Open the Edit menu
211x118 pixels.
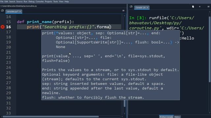[6, 2]
